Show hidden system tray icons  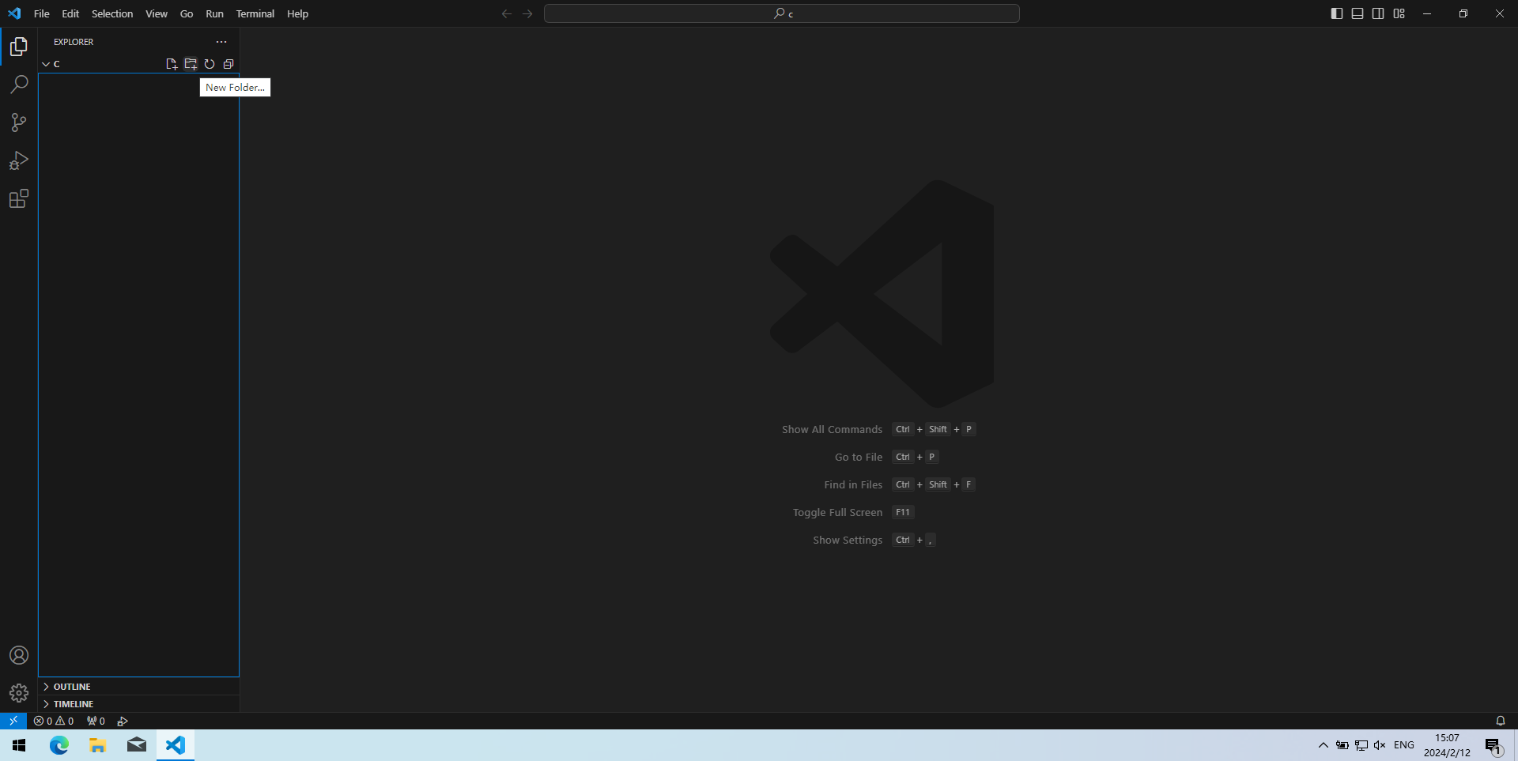[x=1323, y=745]
